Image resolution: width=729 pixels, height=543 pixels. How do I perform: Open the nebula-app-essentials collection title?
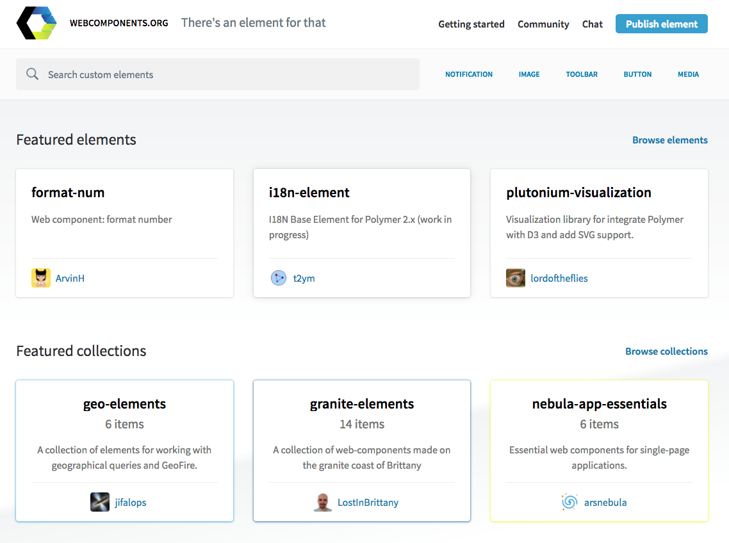600,404
